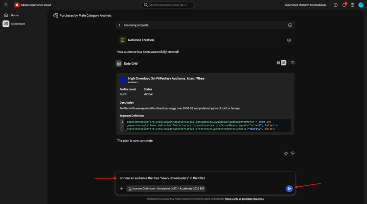Image resolution: width=367 pixels, height=204 pixels.
Task: Open the Journey Optimizer context selector chip
Action: click(x=166, y=188)
